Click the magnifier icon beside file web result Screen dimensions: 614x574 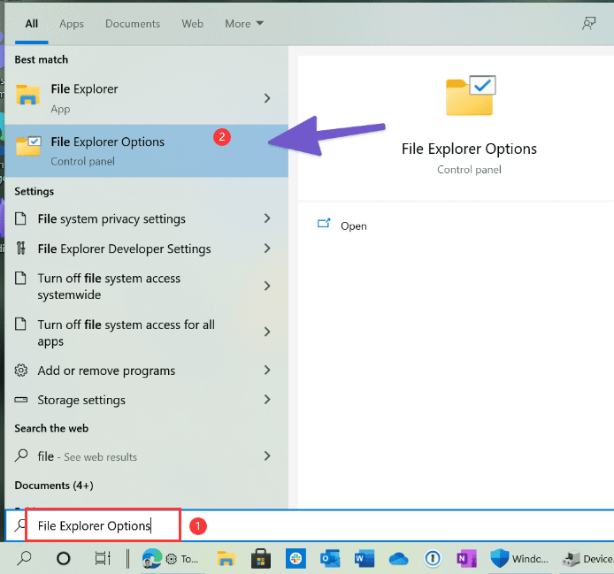pyautogui.click(x=21, y=455)
